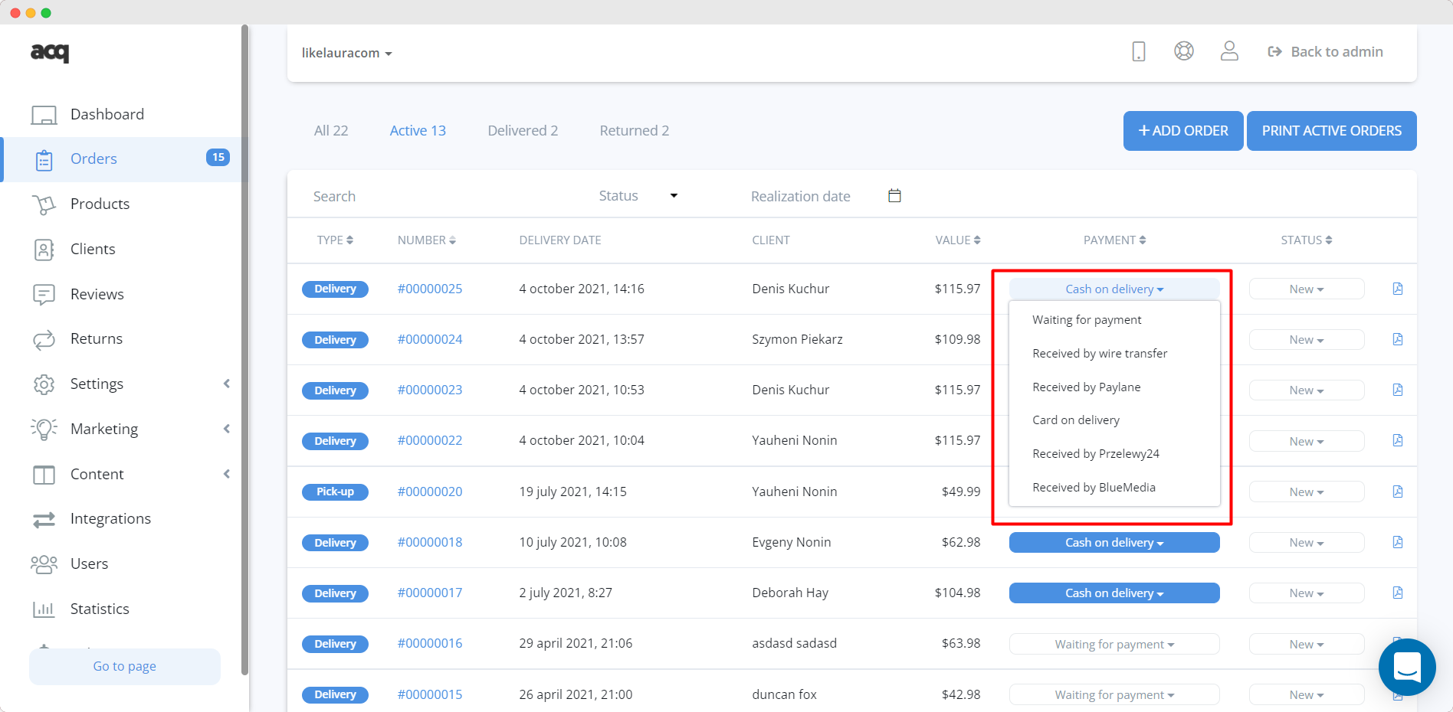1453x712 pixels.
Task: Click the Statistics chart icon
Action: pyautogui.click(x=44, y=609)
